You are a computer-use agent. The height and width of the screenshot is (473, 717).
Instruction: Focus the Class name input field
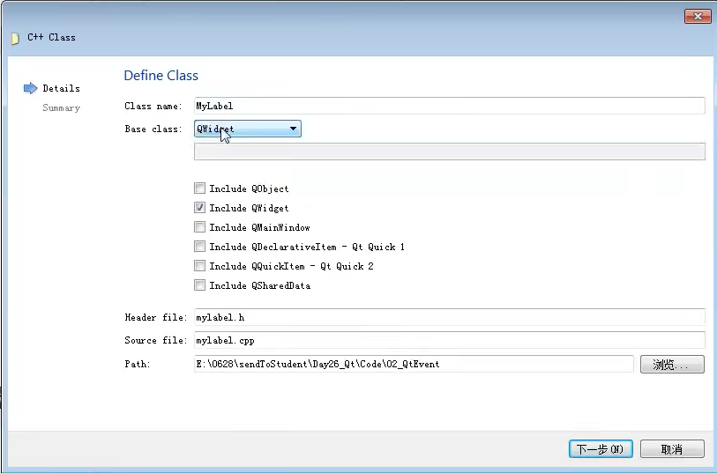449,106
